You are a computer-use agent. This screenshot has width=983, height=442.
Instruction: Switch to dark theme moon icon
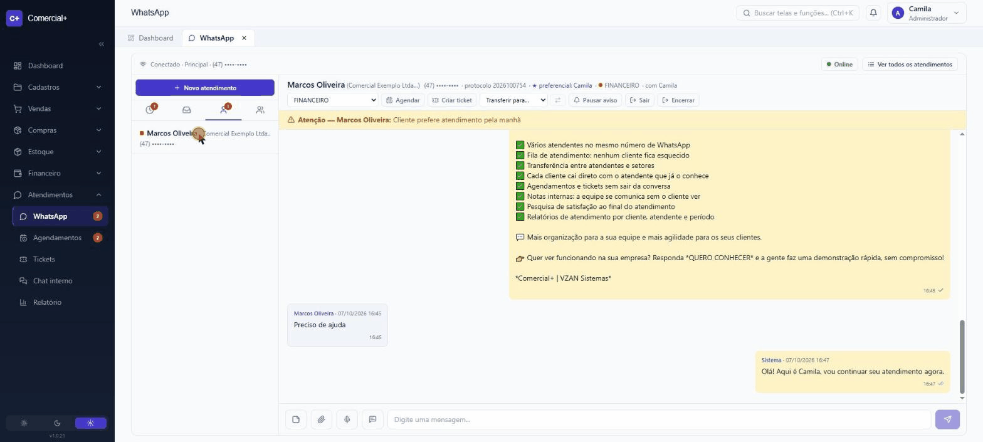pyautogui.click(x=57, y=423)
